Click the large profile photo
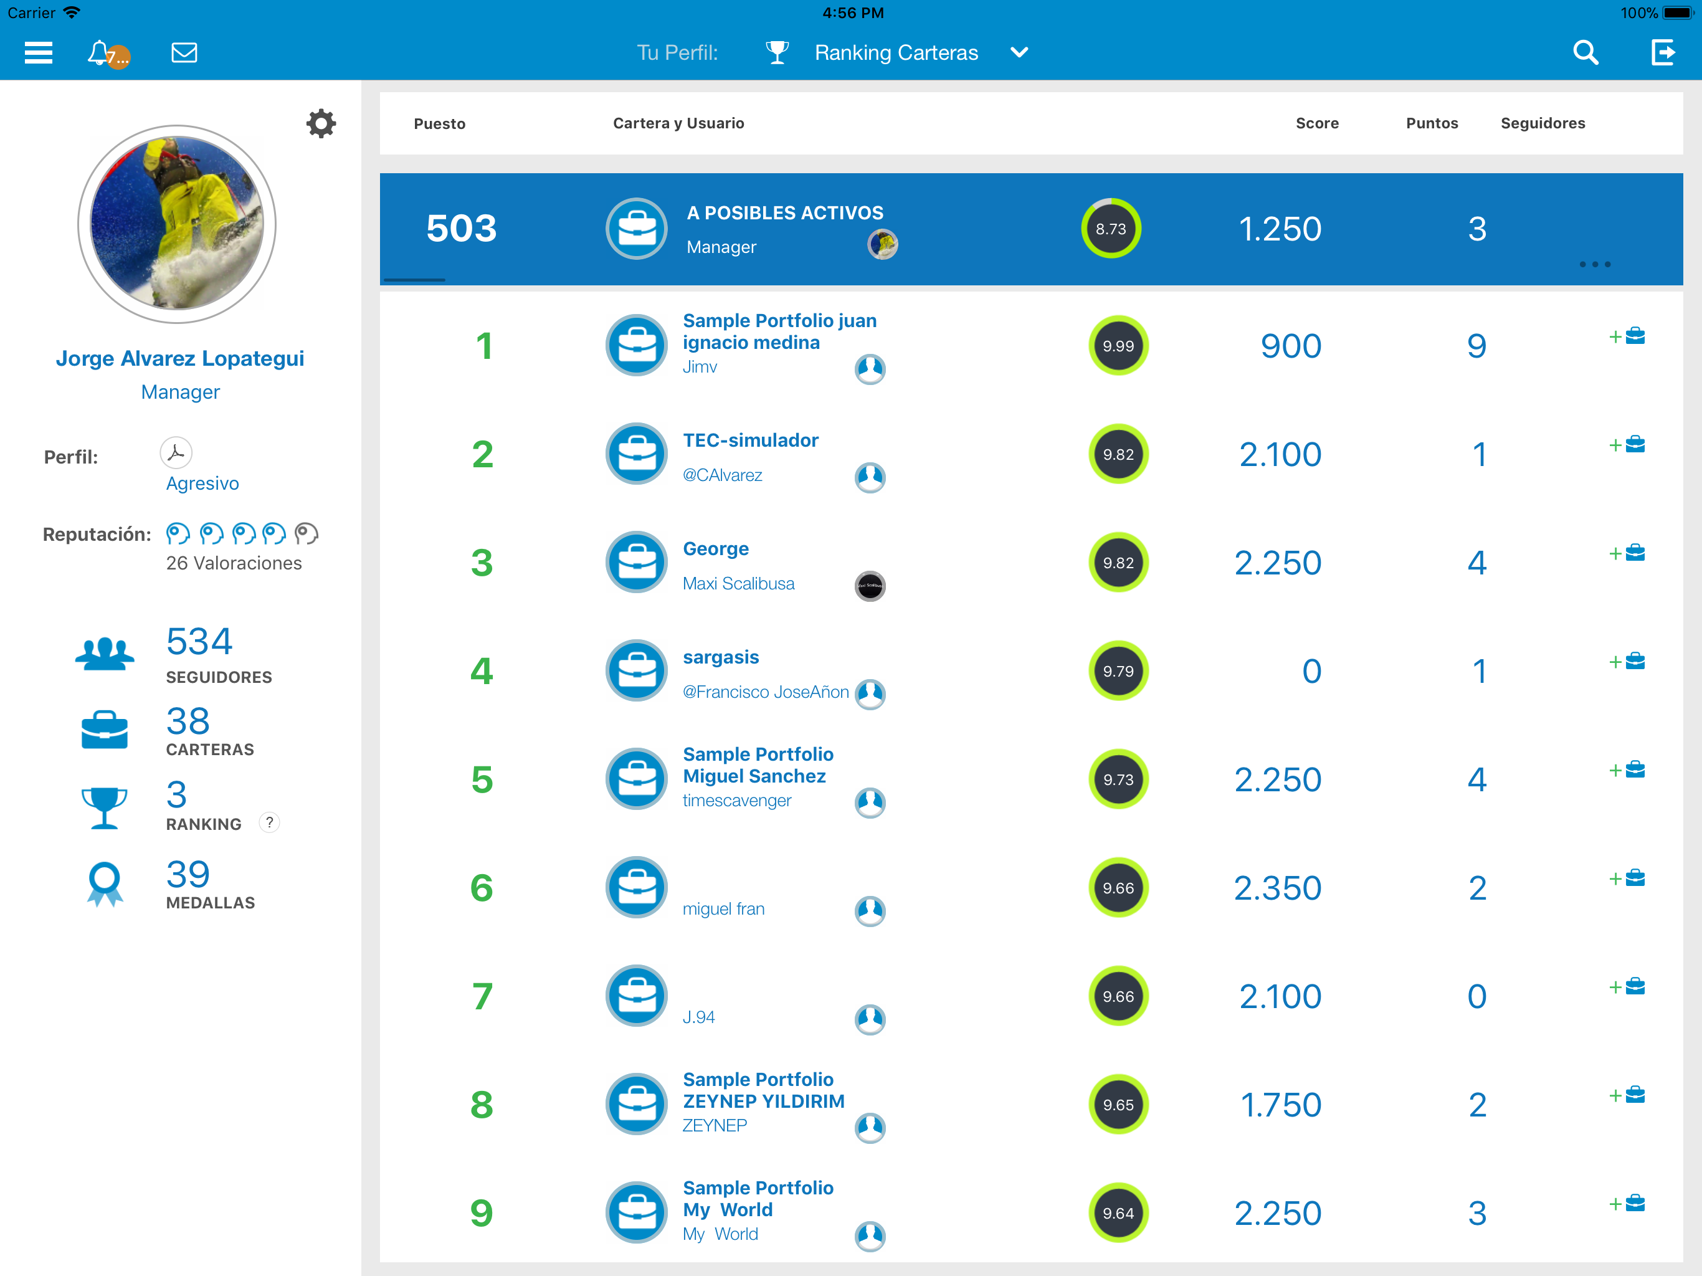 177,224
